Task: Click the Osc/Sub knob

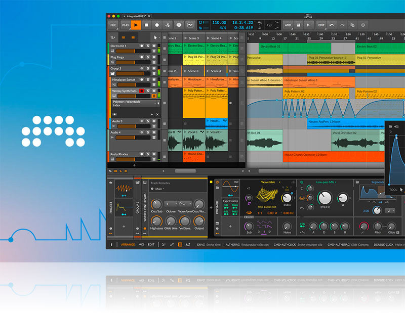Action: [x=156, y=204]
